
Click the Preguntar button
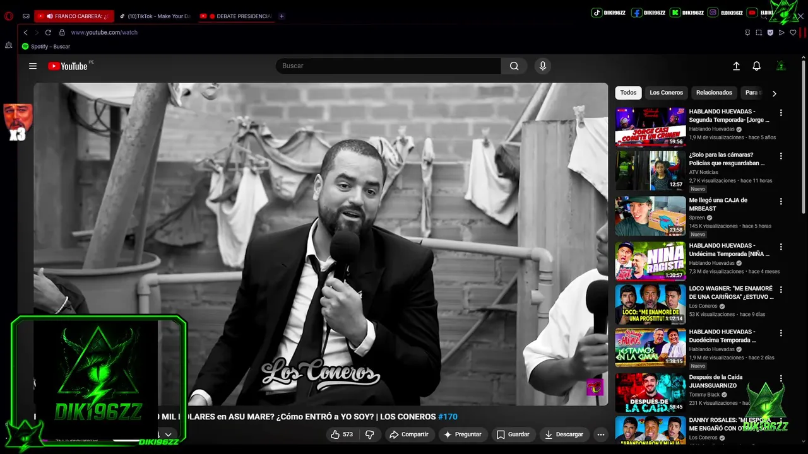tap(463, 434)
